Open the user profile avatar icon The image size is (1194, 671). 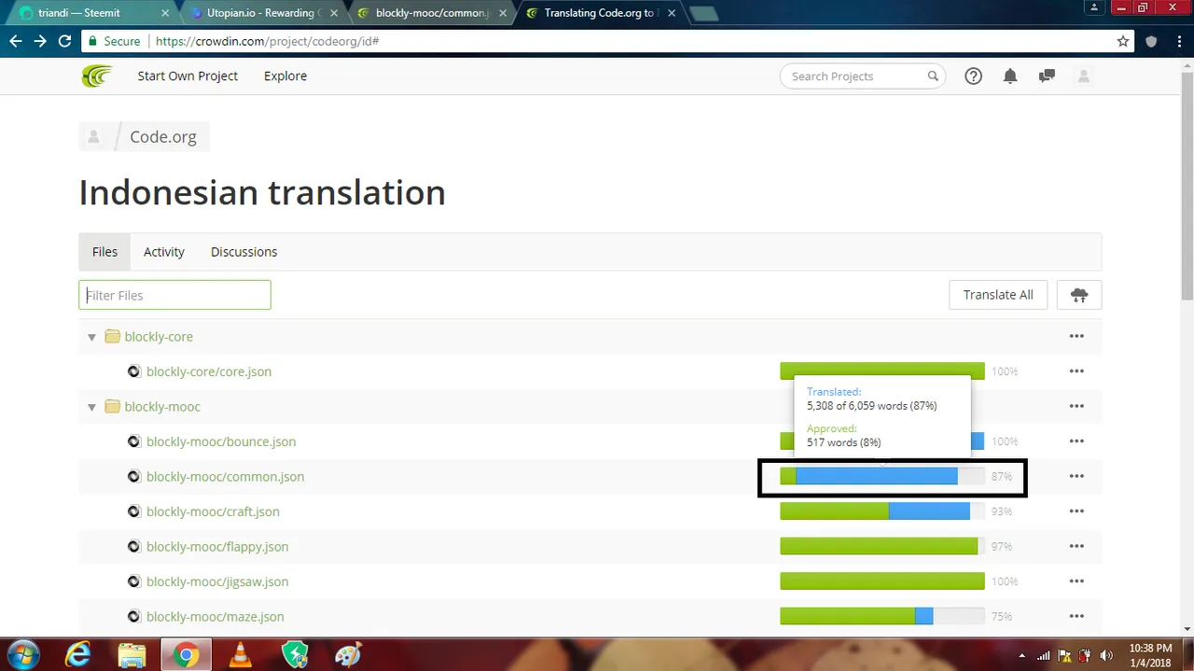click(x=1084, y=77)
